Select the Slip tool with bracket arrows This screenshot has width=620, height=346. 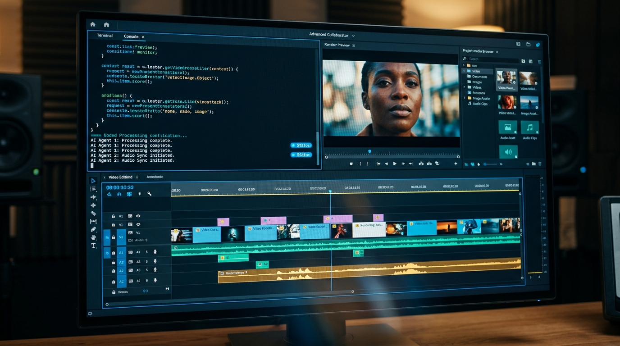click(x=93, y=221)
